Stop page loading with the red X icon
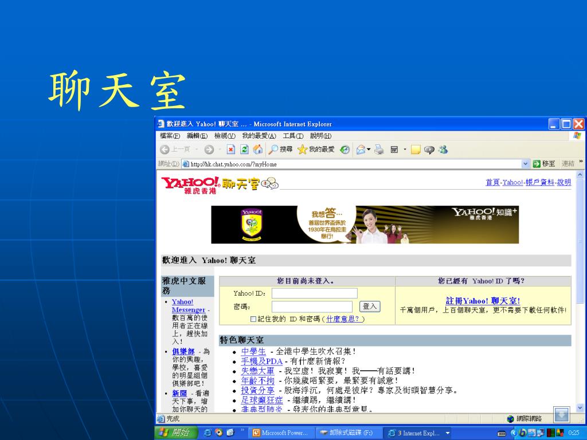 231,150
